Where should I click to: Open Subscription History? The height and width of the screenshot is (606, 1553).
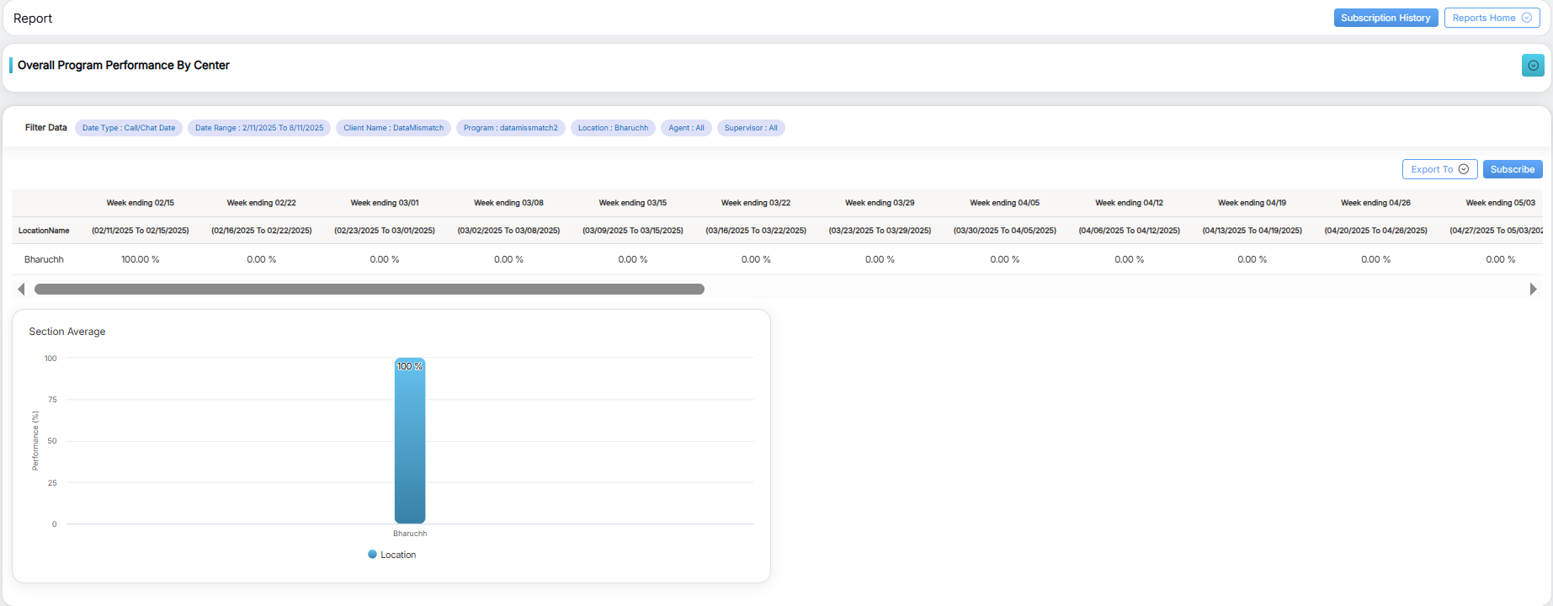coord(1385,18)
